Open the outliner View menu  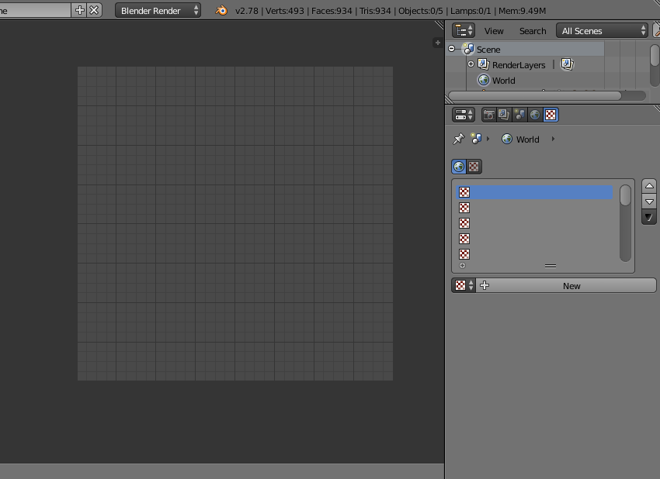(x=494, y=31)
